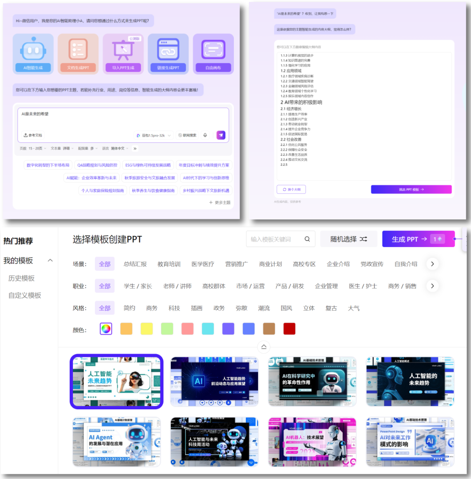The image size is (471, 479).
Task: Select the 自由画布 canvas icon
Action: click(213, 50)
